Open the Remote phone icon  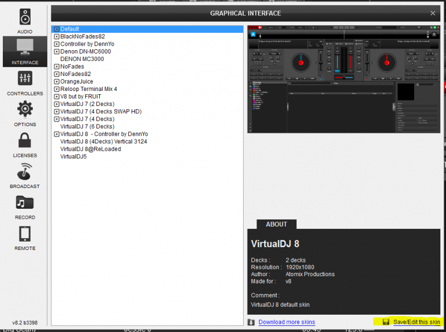point(25,234)
